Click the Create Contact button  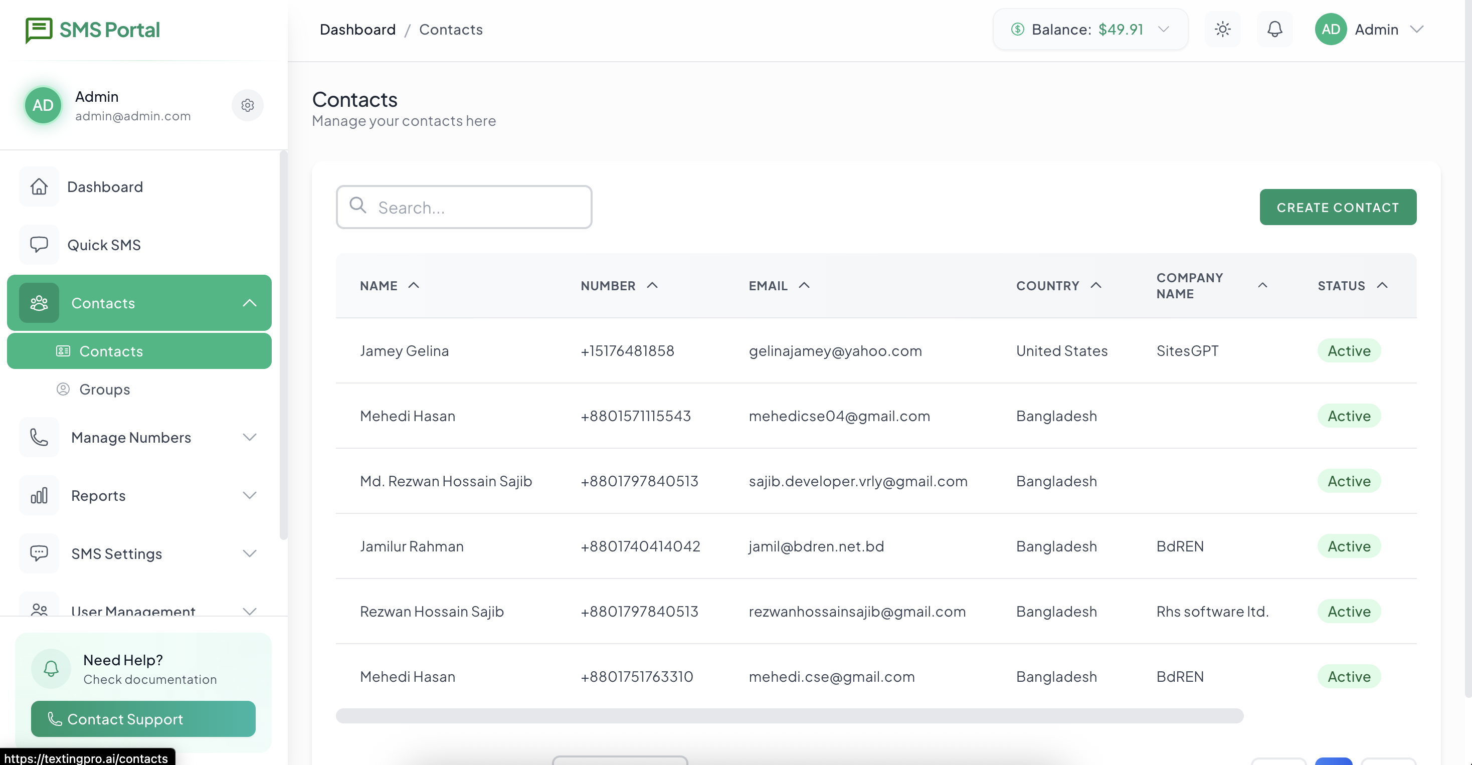(x=1337, y=207)
